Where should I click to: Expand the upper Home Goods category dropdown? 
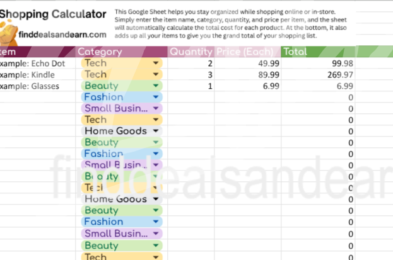pyautogui.click(x=155, y=132)
